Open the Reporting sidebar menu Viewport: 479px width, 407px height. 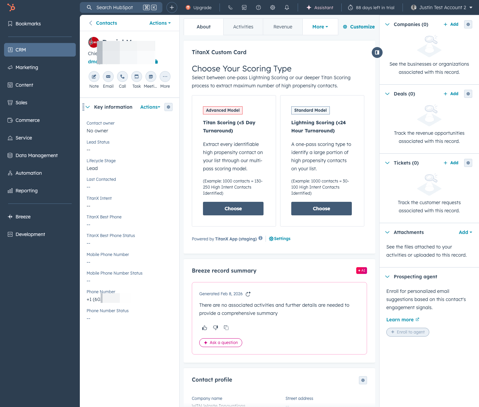coord(40,191)
